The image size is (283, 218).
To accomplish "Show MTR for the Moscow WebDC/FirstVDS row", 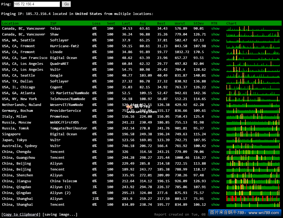I will tap(215, 122).
